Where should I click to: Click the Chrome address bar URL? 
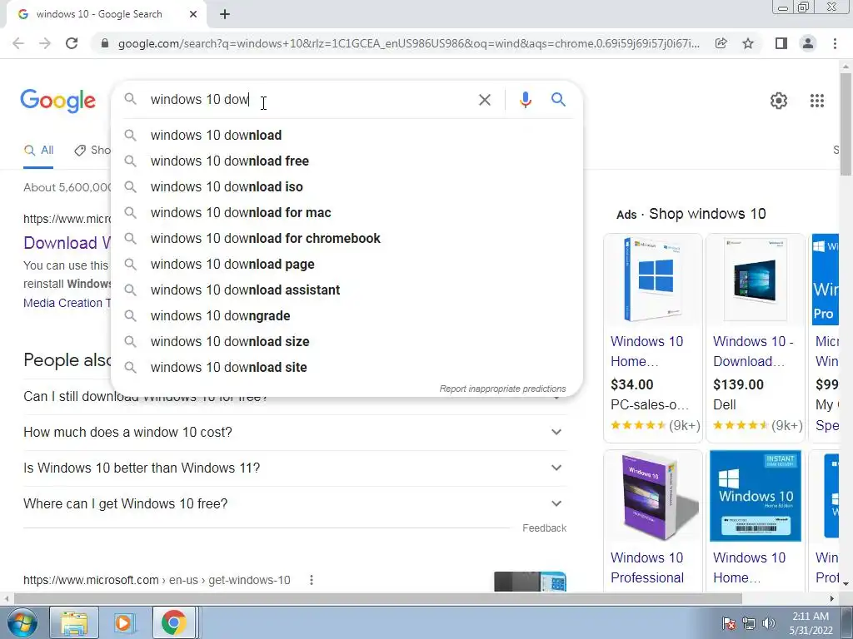408,43
